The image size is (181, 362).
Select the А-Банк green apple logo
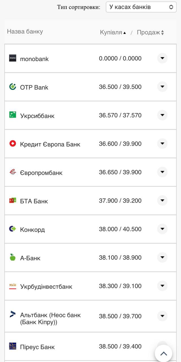tap(13, 257)
